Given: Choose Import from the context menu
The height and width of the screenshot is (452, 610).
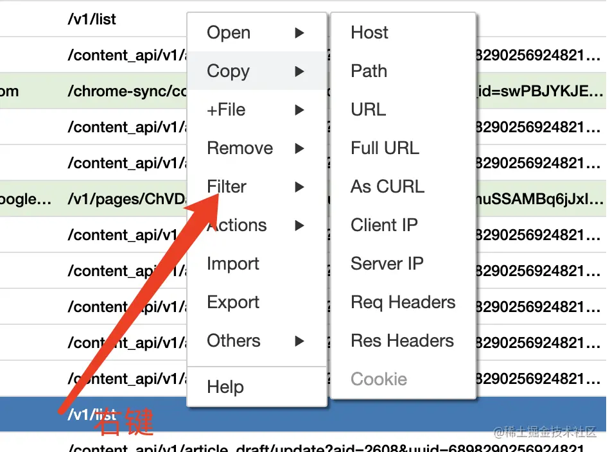Looking at the screenshot, I should (257, 264).
